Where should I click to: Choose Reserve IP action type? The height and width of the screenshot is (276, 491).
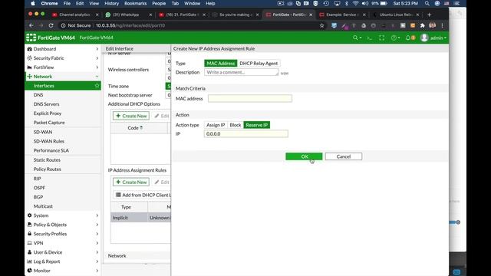256,125
